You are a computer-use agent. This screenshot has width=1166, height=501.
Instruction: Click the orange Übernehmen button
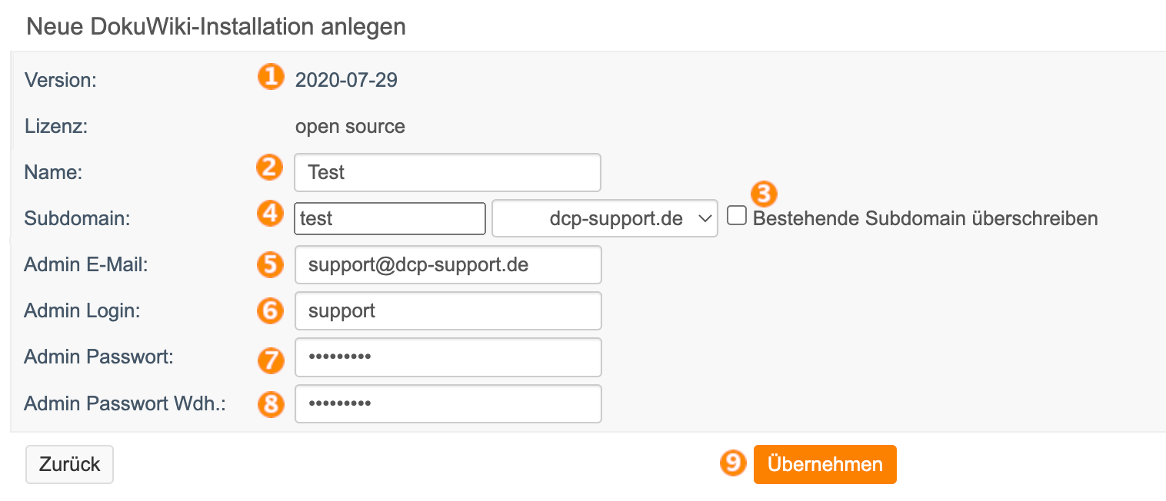[825, 464]
